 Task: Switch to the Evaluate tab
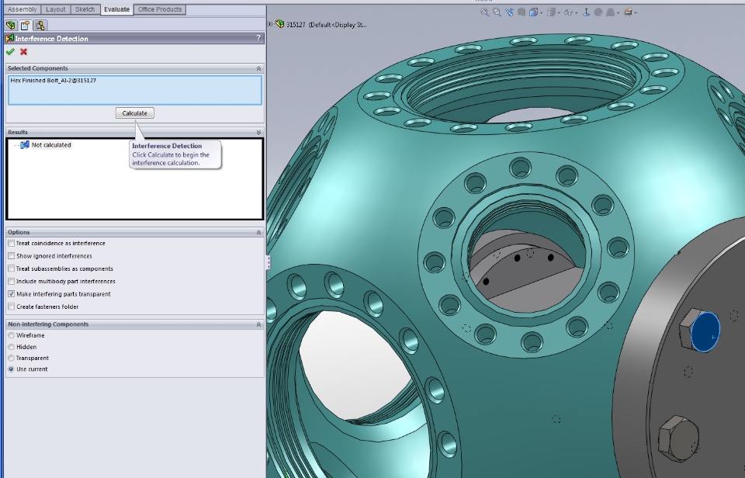pos(117,9)
